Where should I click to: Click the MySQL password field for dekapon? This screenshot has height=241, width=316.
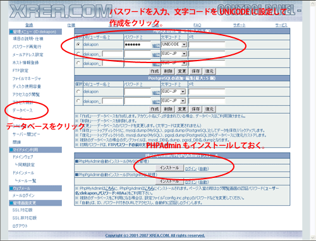coord(138,45)
